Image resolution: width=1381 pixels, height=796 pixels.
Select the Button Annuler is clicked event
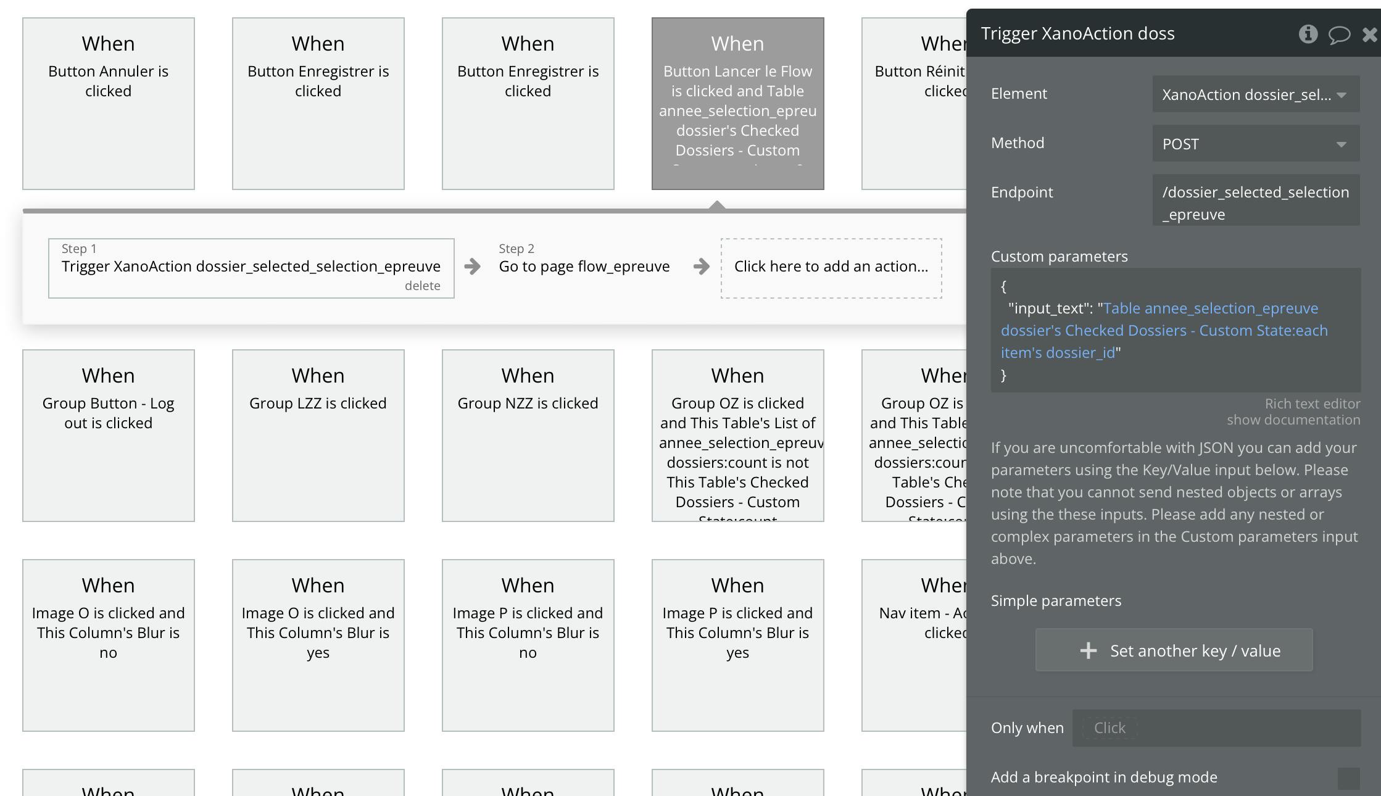coord(109,103)
